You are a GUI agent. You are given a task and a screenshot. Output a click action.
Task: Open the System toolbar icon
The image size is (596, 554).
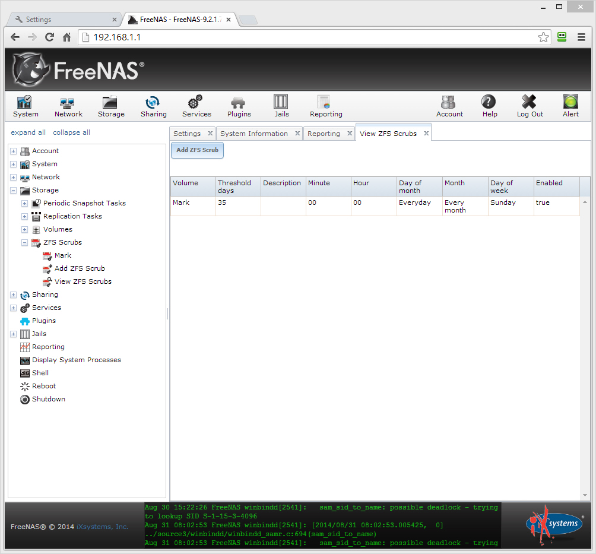[26, 106]
